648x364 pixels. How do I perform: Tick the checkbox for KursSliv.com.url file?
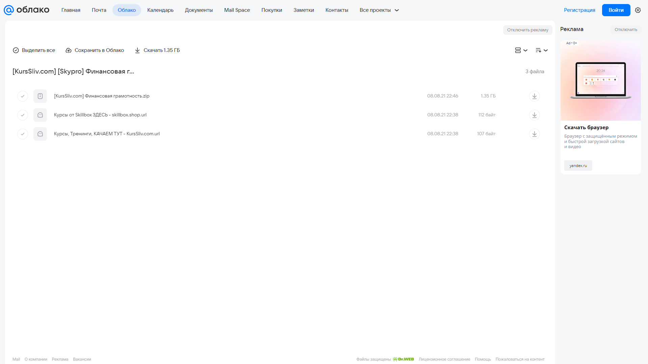tap(23, 134)
